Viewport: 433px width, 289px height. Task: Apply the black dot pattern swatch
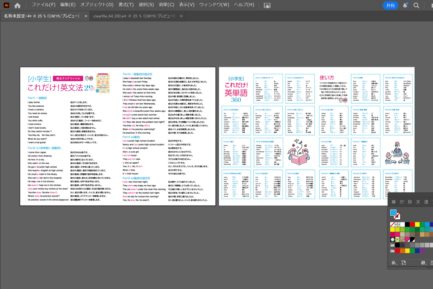pos(392,240)
